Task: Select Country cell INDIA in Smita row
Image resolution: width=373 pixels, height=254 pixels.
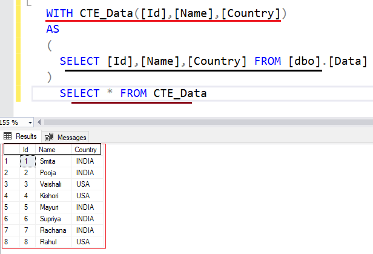Action: [x=87, y=161]
